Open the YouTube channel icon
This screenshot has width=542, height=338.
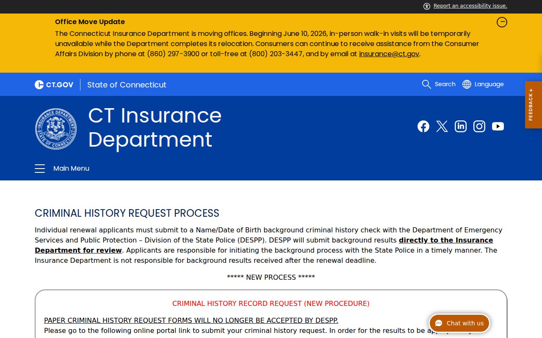coord(498,126)
